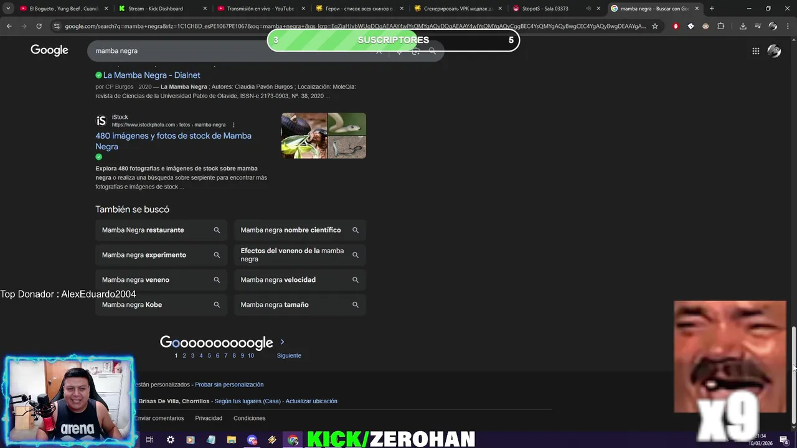Open La Mamba Negra - Dialnet result
Image resolution: width=797 pixels, height=448 pixels.
tap(151, 75)
